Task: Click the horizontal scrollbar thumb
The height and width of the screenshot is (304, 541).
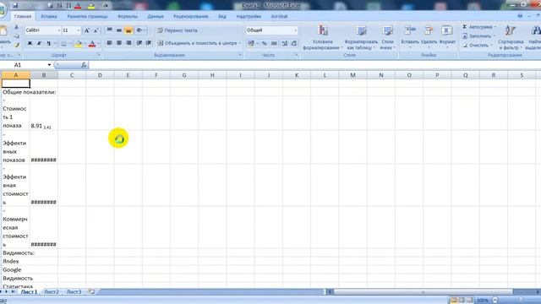Action: pyautogui.click(x=423, y=292)
